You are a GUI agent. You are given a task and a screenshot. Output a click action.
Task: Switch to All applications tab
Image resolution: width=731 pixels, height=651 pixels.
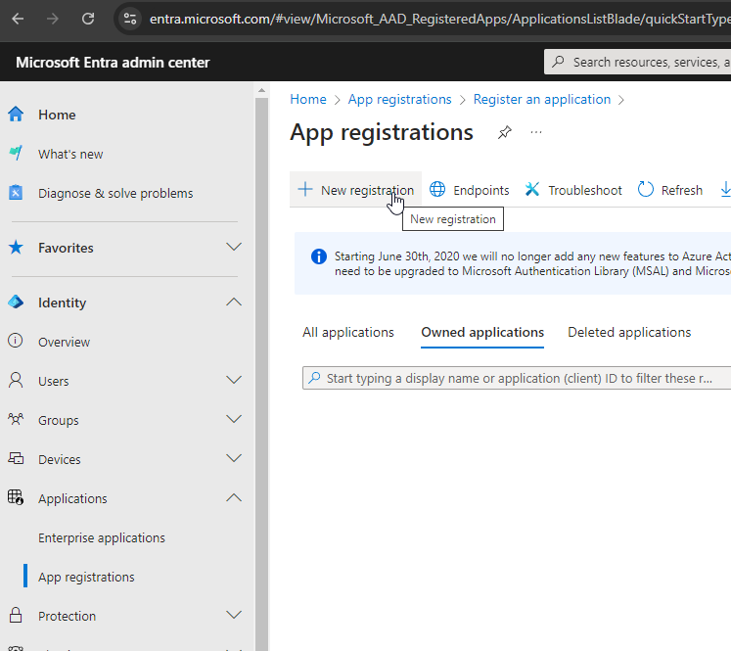347,332
